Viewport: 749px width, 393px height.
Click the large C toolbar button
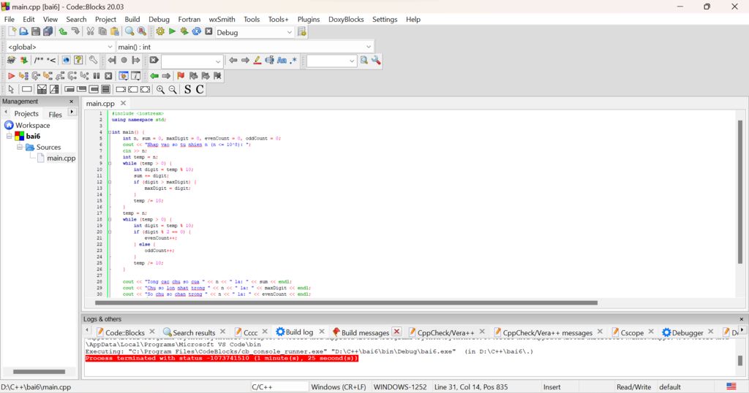coord(200,89)
